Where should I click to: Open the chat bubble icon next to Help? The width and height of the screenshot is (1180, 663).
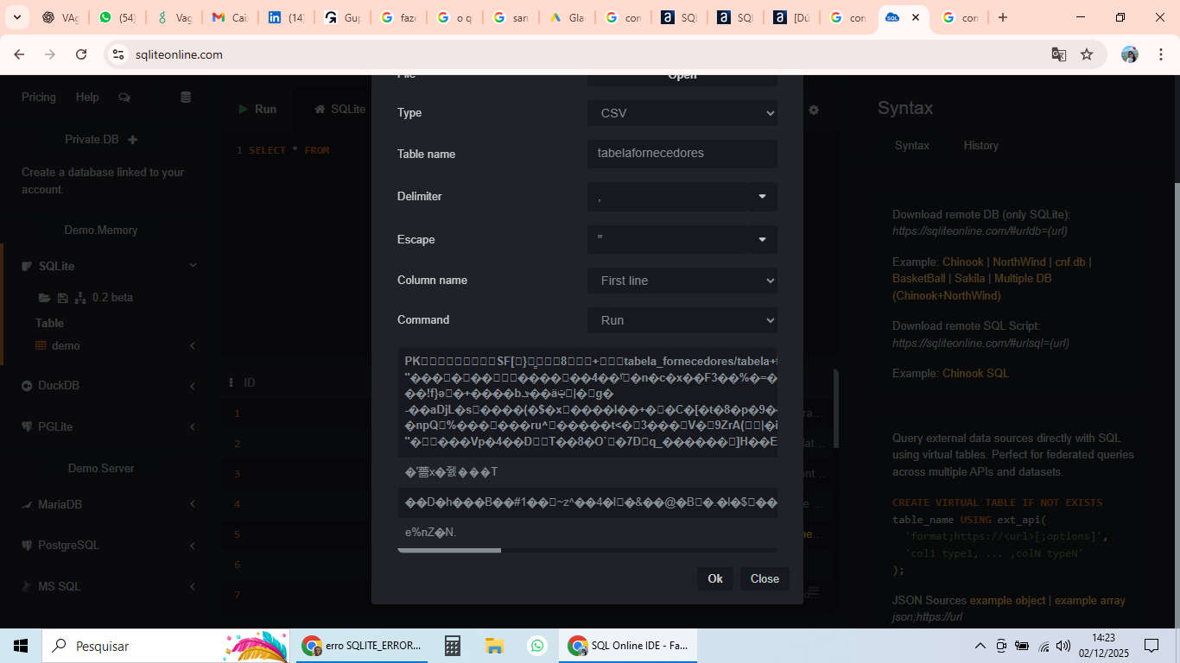tap(124, 98)
